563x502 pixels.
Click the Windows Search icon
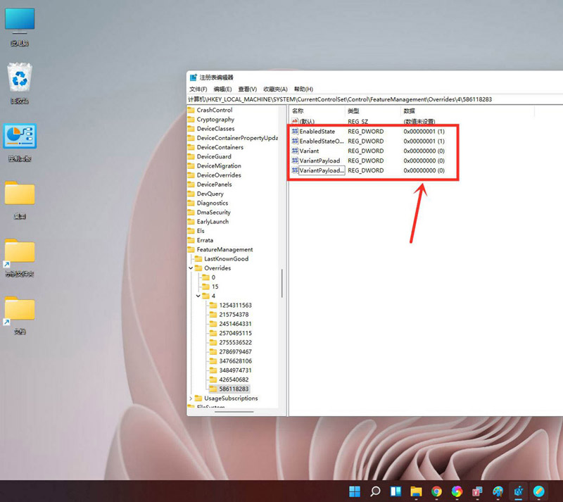tap(375, 491)
